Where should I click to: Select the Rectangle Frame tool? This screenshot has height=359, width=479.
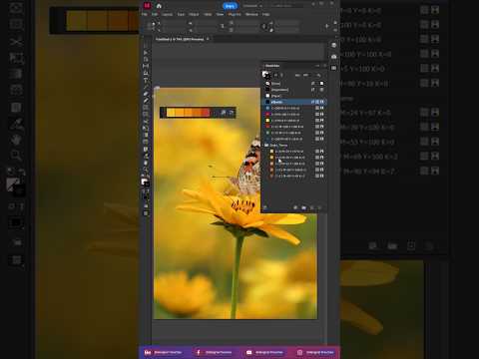tap(146, 108)
